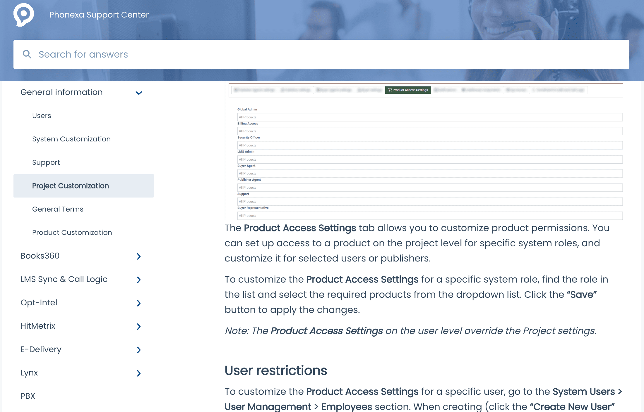The width and height of the screenshot is (644, 412).
Task: Open the Support article in sidebar
Action: click(x=46, y=162)
